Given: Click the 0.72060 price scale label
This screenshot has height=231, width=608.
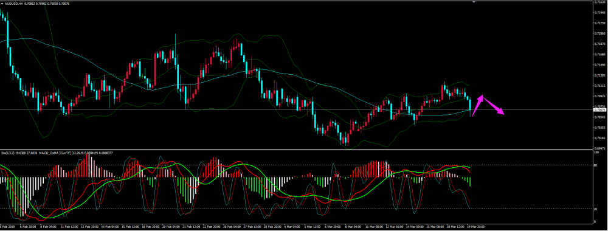Looking at the screenshot, I should coord(600,33).
